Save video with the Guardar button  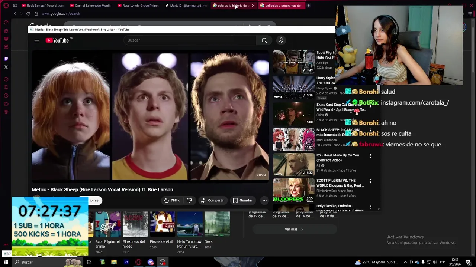point(242,200)
